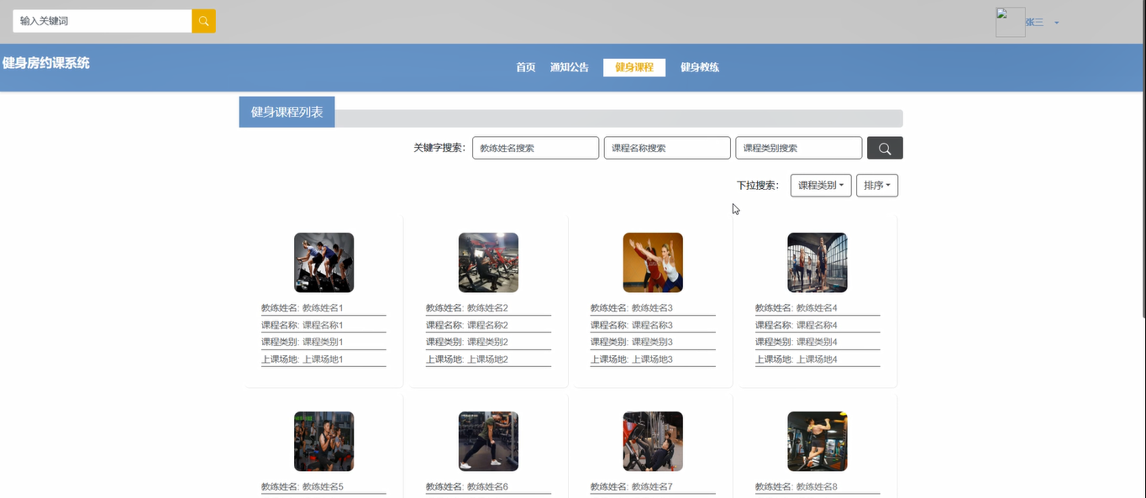The height and width of the screenshot is (498, 1146).
Task: Open the 课程类别 dropdown
Action: coord(821,186)
